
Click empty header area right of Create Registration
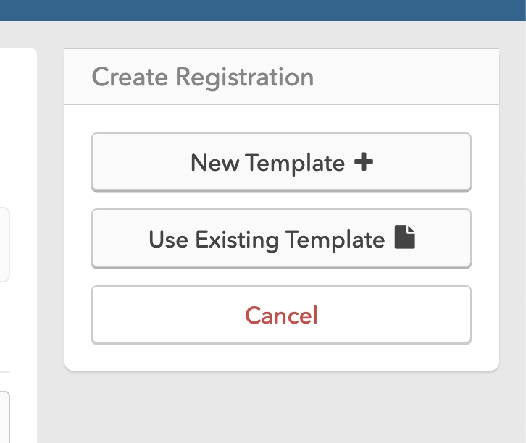point(406,77)
